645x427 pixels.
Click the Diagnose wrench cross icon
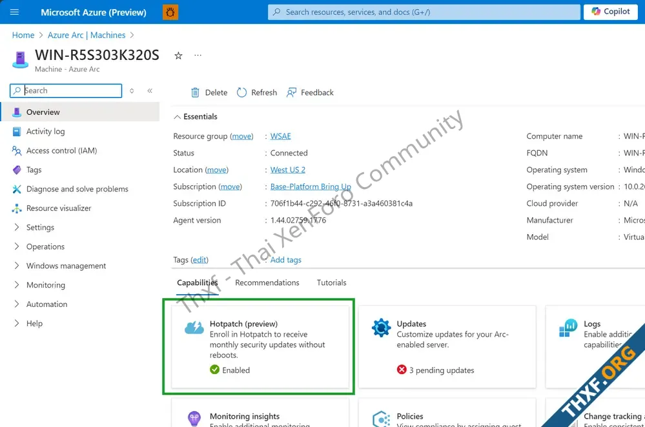pos(16,189)
